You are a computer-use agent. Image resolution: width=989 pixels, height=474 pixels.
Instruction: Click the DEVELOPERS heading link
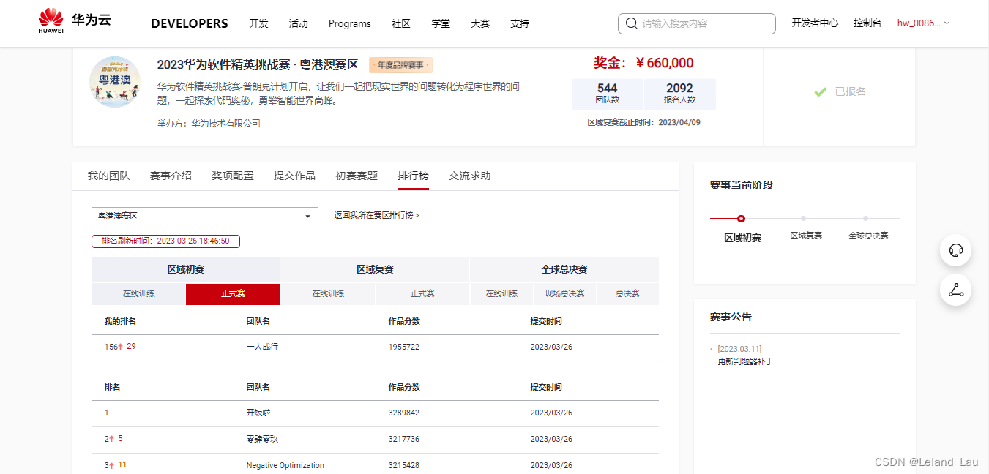pyautogui.click(x=190, y=23)
